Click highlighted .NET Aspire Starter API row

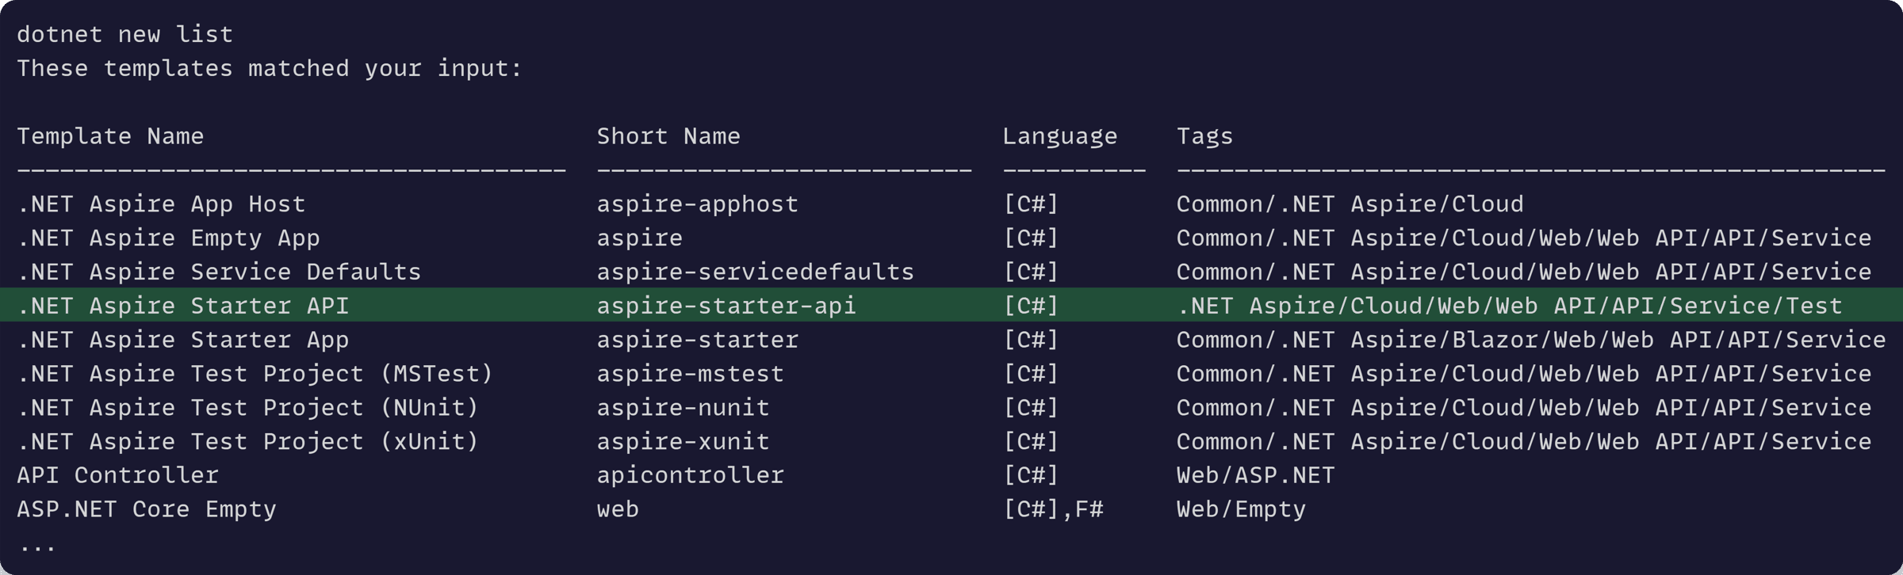pyautogui.click(x=951, y=306)
